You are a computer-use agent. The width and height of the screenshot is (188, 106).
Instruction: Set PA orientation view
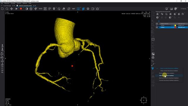pos(2,49)
